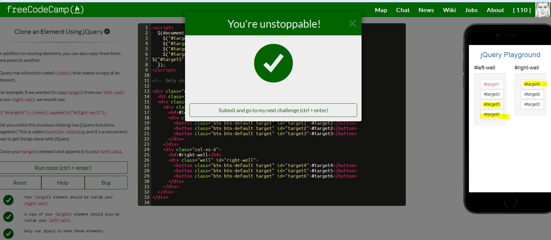Click #target1 button in phone preview

click(x=491, y=84)
